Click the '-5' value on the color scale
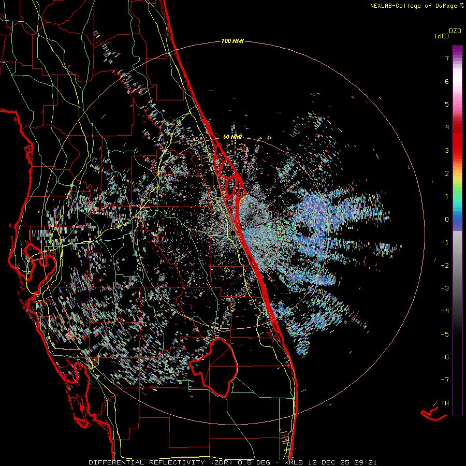This screenshot has width=466, height=466. [445, 334]
